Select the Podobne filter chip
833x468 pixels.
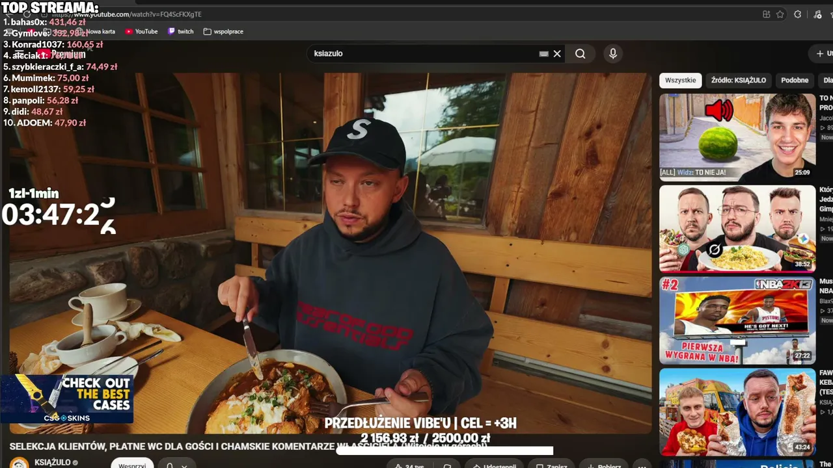(x=795, y=81)
